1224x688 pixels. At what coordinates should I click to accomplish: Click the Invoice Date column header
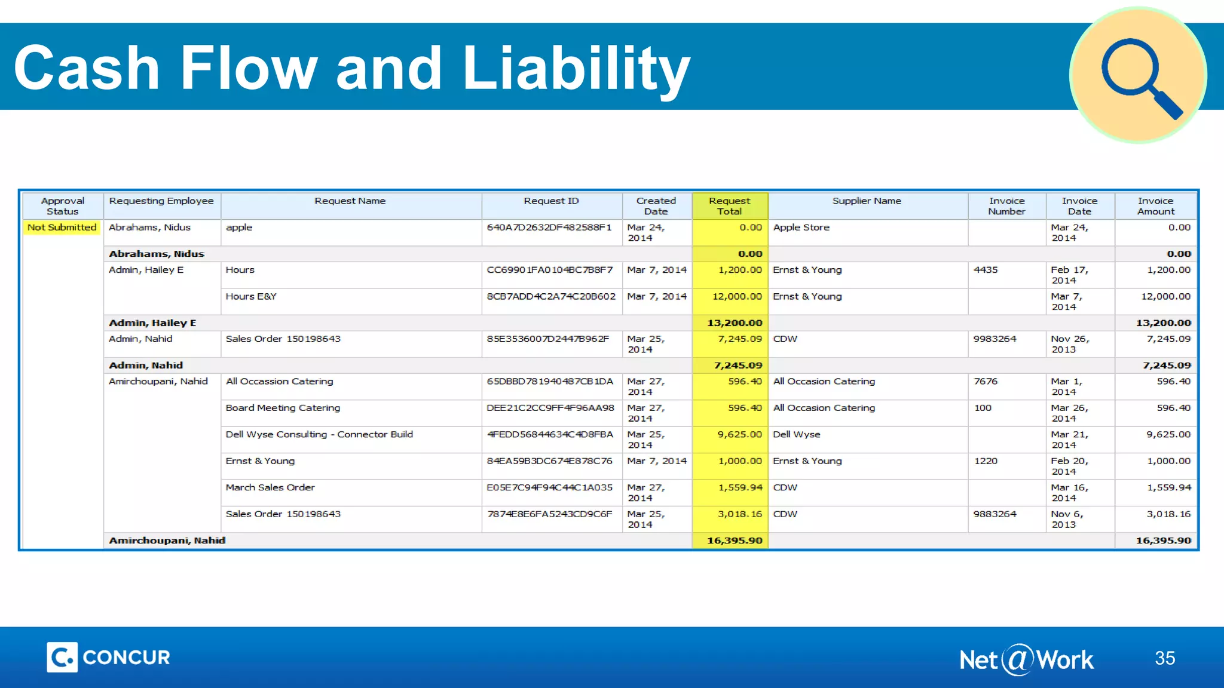[1080, 206]
